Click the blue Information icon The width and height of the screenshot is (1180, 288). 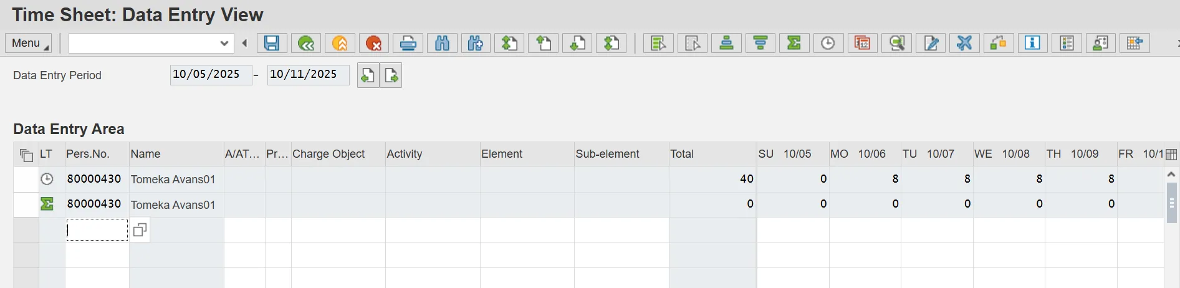click(1032, 43)
